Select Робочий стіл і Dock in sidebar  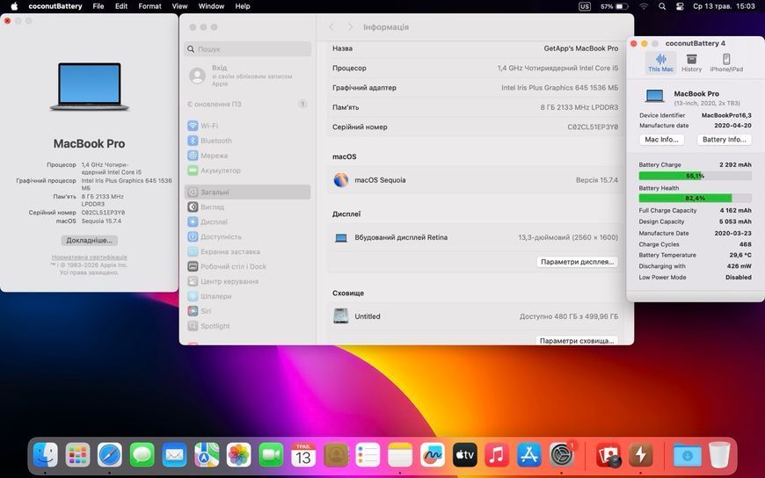[248, 266]
